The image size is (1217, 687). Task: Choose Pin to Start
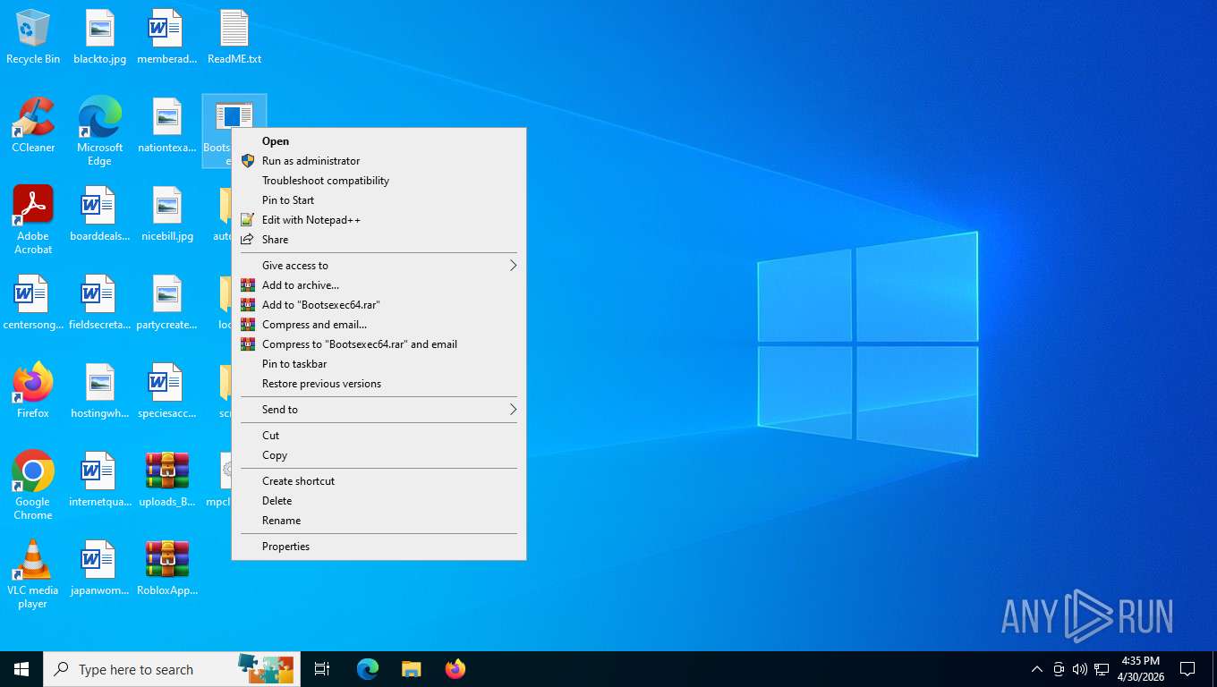pos(379,200)
